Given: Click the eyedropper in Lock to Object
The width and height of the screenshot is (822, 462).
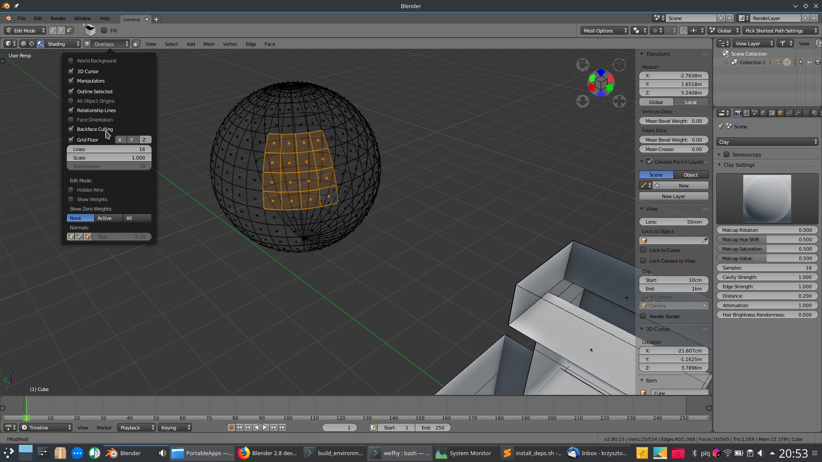Looking at the screenshot, I should pos(704,240).
